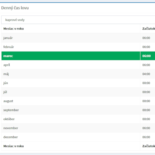Select the február row
Viewport: 155px width, 155px height.
click(78, 47)
